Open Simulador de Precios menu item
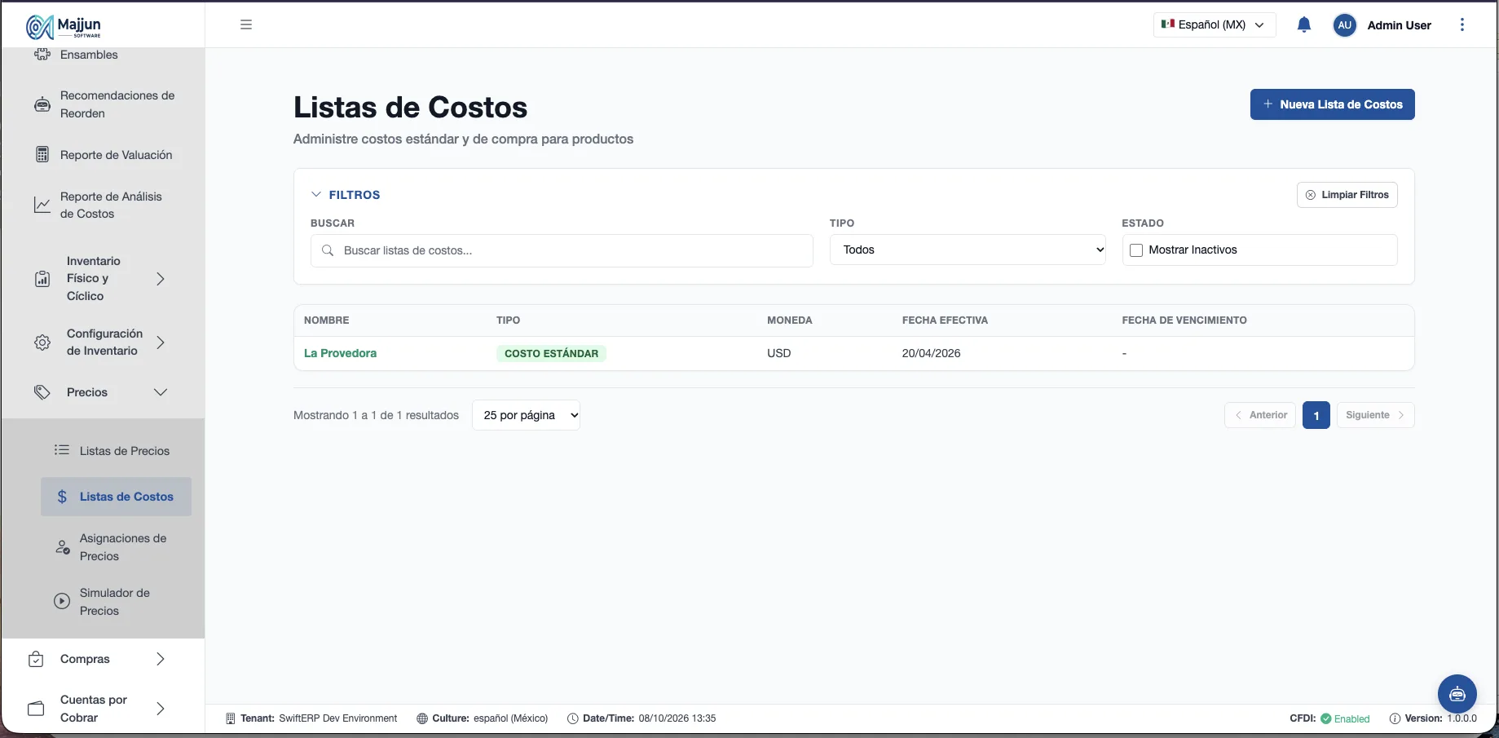The height and width of the screenshot is (738, 1499). 116,602
